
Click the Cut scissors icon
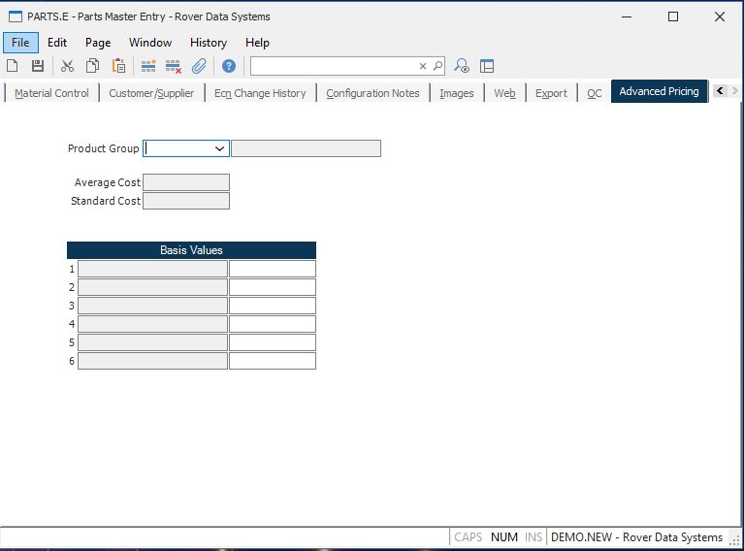pos(67,66)
